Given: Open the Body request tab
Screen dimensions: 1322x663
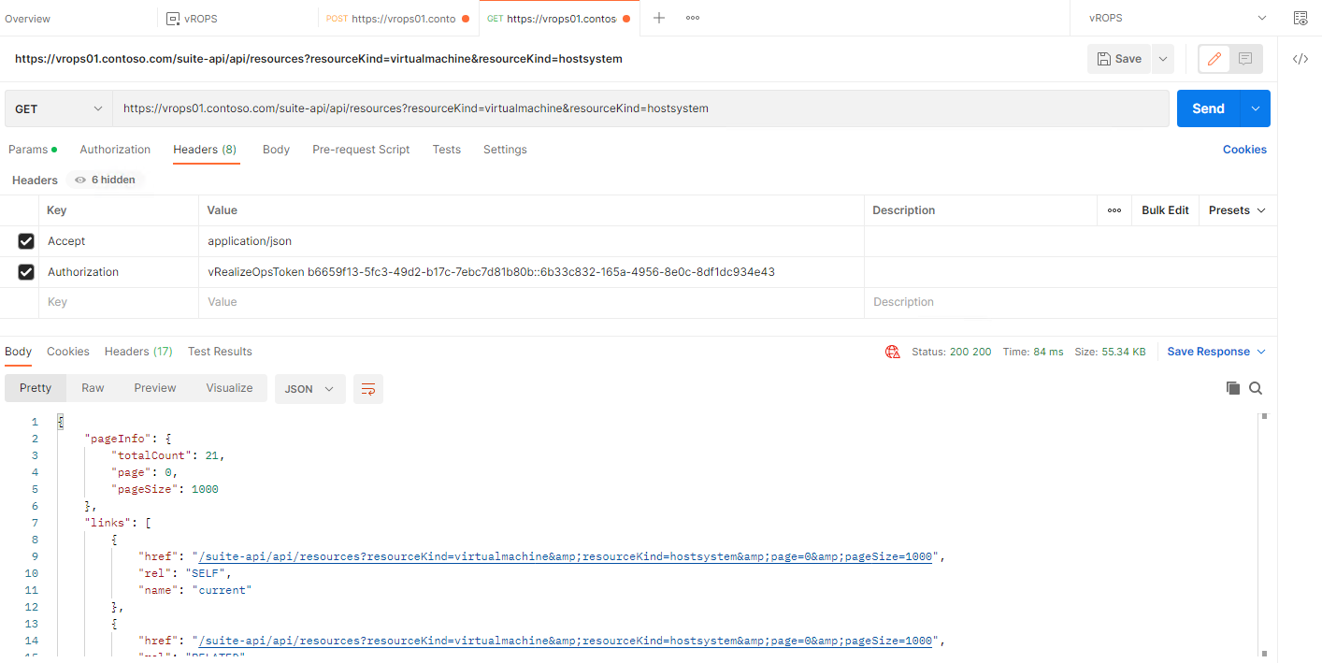Looking at the screenshot, I should [x=276, y=150].
